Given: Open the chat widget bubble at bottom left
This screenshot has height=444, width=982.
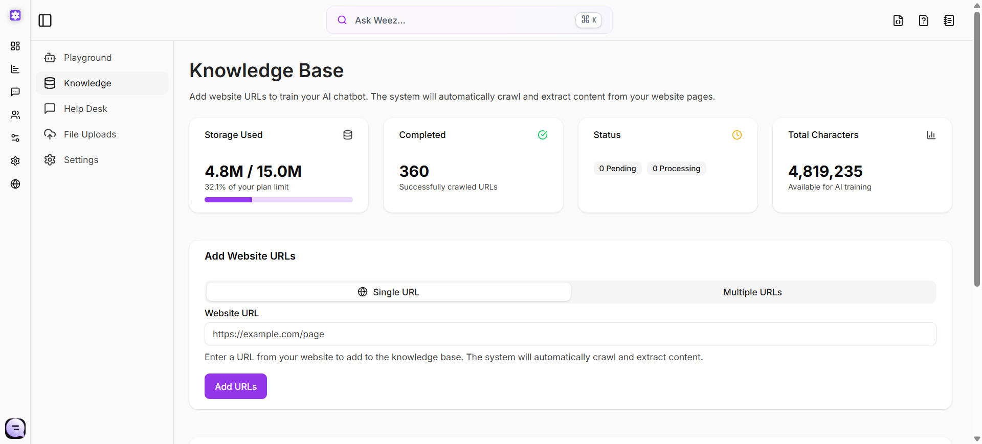Looking at the screenshot, I should click(x=15, y=428).
